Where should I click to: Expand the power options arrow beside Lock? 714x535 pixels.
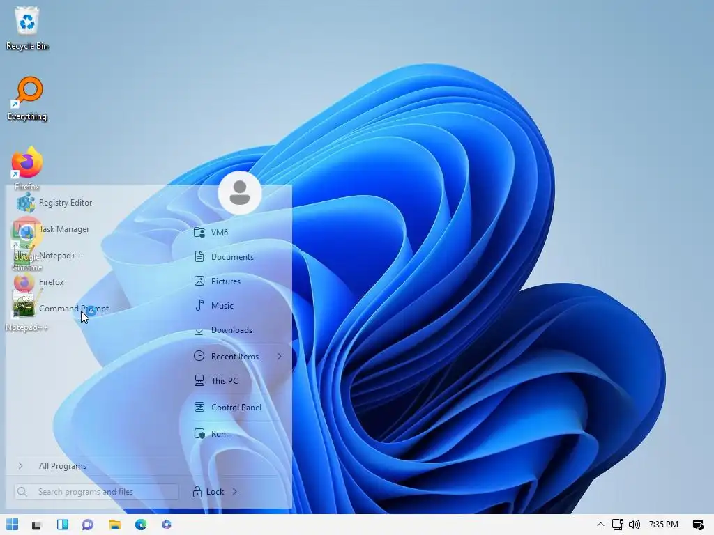pyautogui.click(x=234, y=492)
